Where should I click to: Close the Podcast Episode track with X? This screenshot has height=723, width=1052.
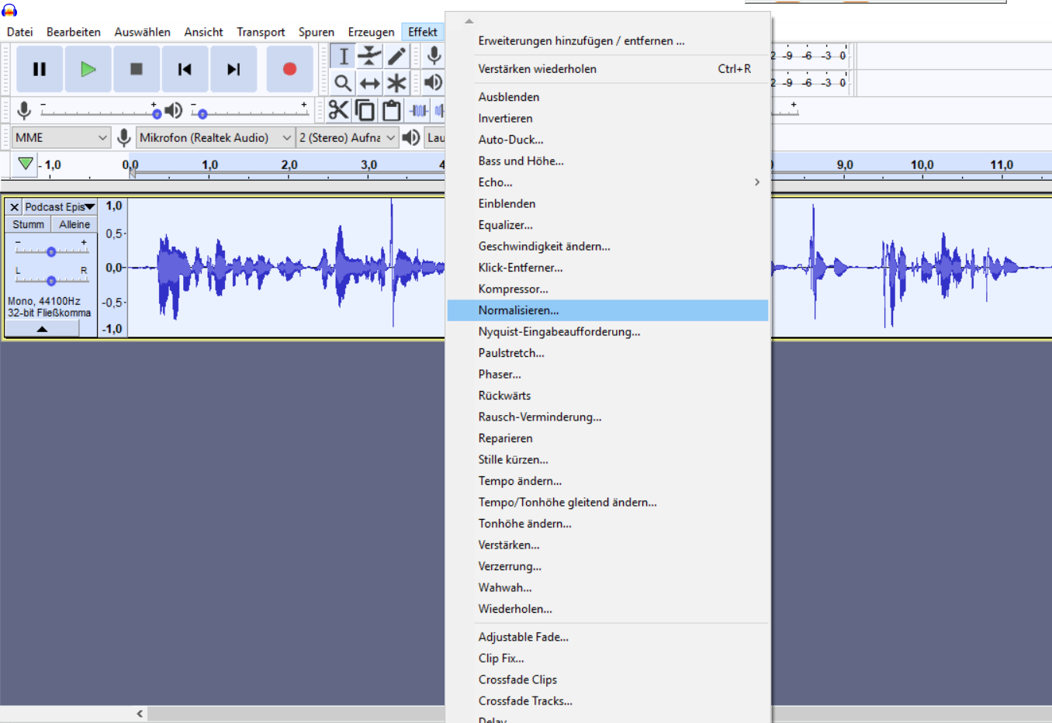click(x=14, y=207)
